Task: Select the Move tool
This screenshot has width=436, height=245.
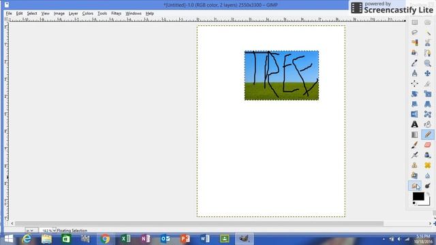Action: 428,73
